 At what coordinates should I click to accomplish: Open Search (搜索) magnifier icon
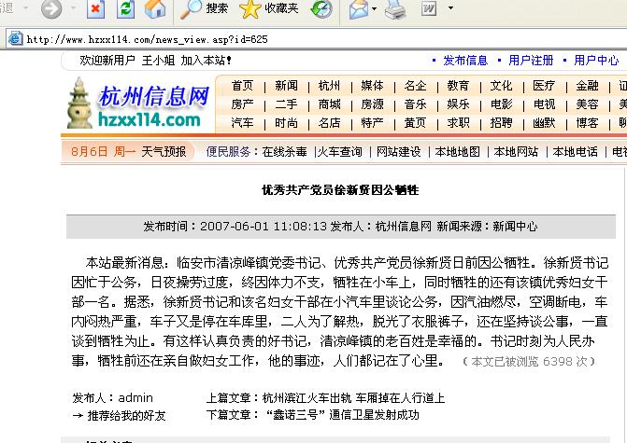click(190, 9)
